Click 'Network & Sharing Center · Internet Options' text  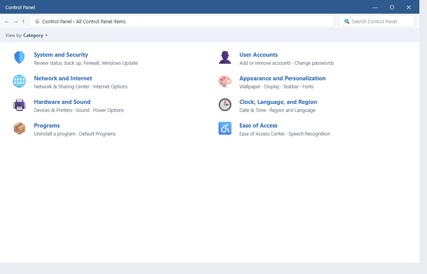[80, 87]
